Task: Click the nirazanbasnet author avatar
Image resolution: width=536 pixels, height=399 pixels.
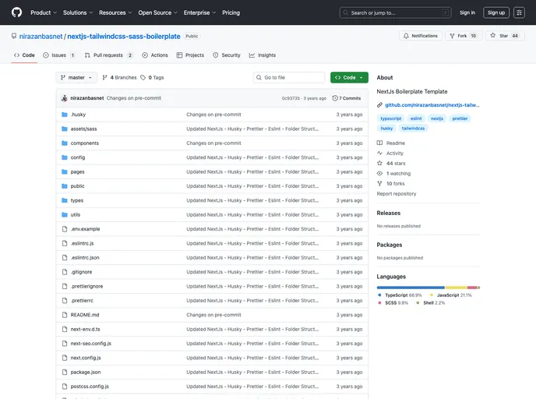Action: tap(64, 98)
